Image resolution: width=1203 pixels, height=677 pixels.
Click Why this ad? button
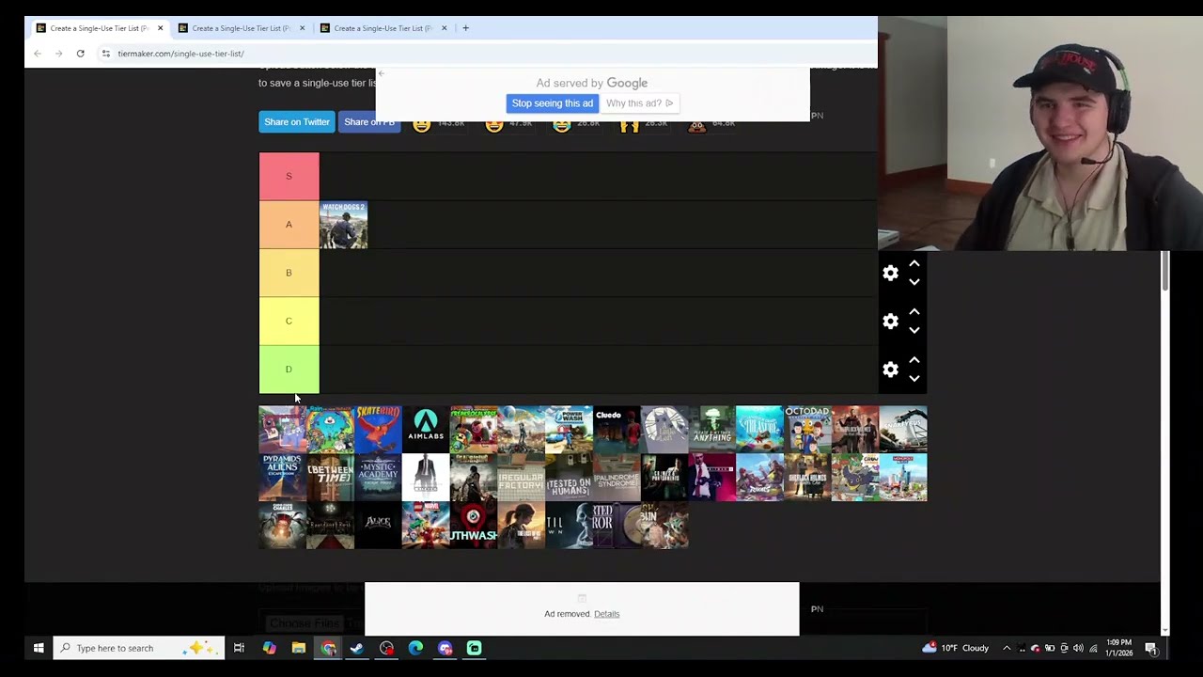[x=640, y=103]
